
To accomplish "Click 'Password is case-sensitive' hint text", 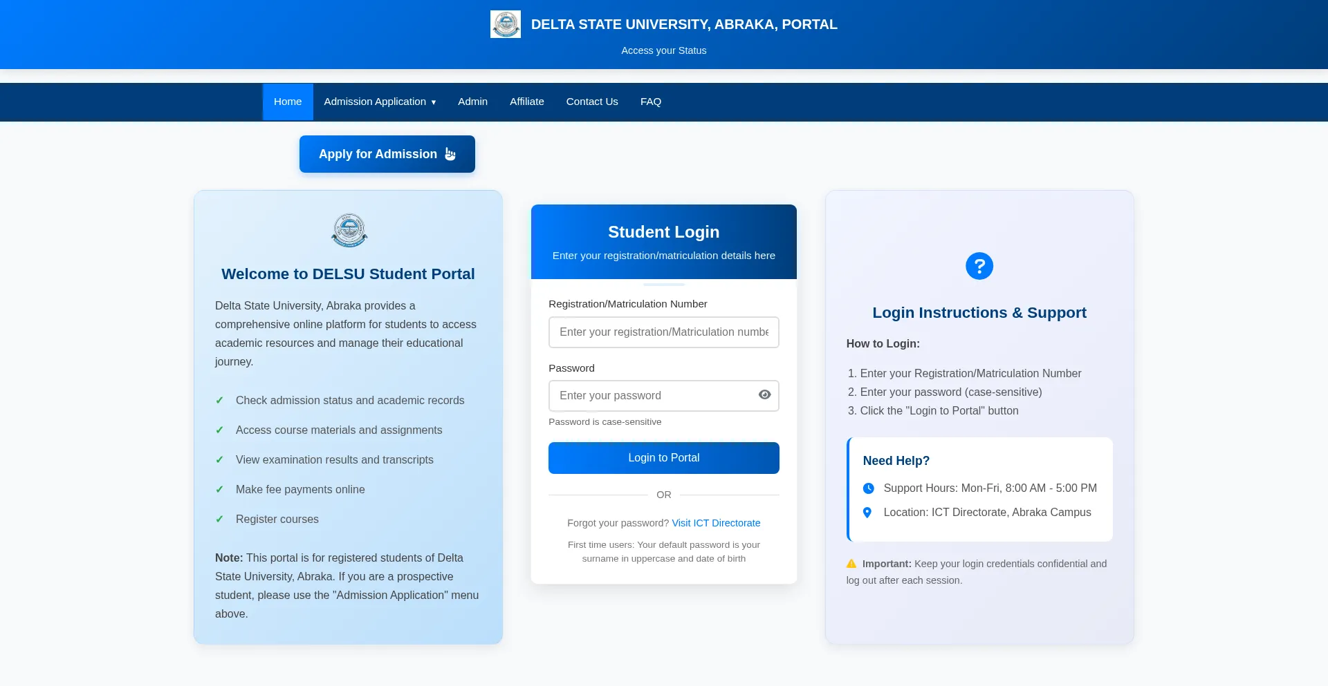I will pos(605,422).
